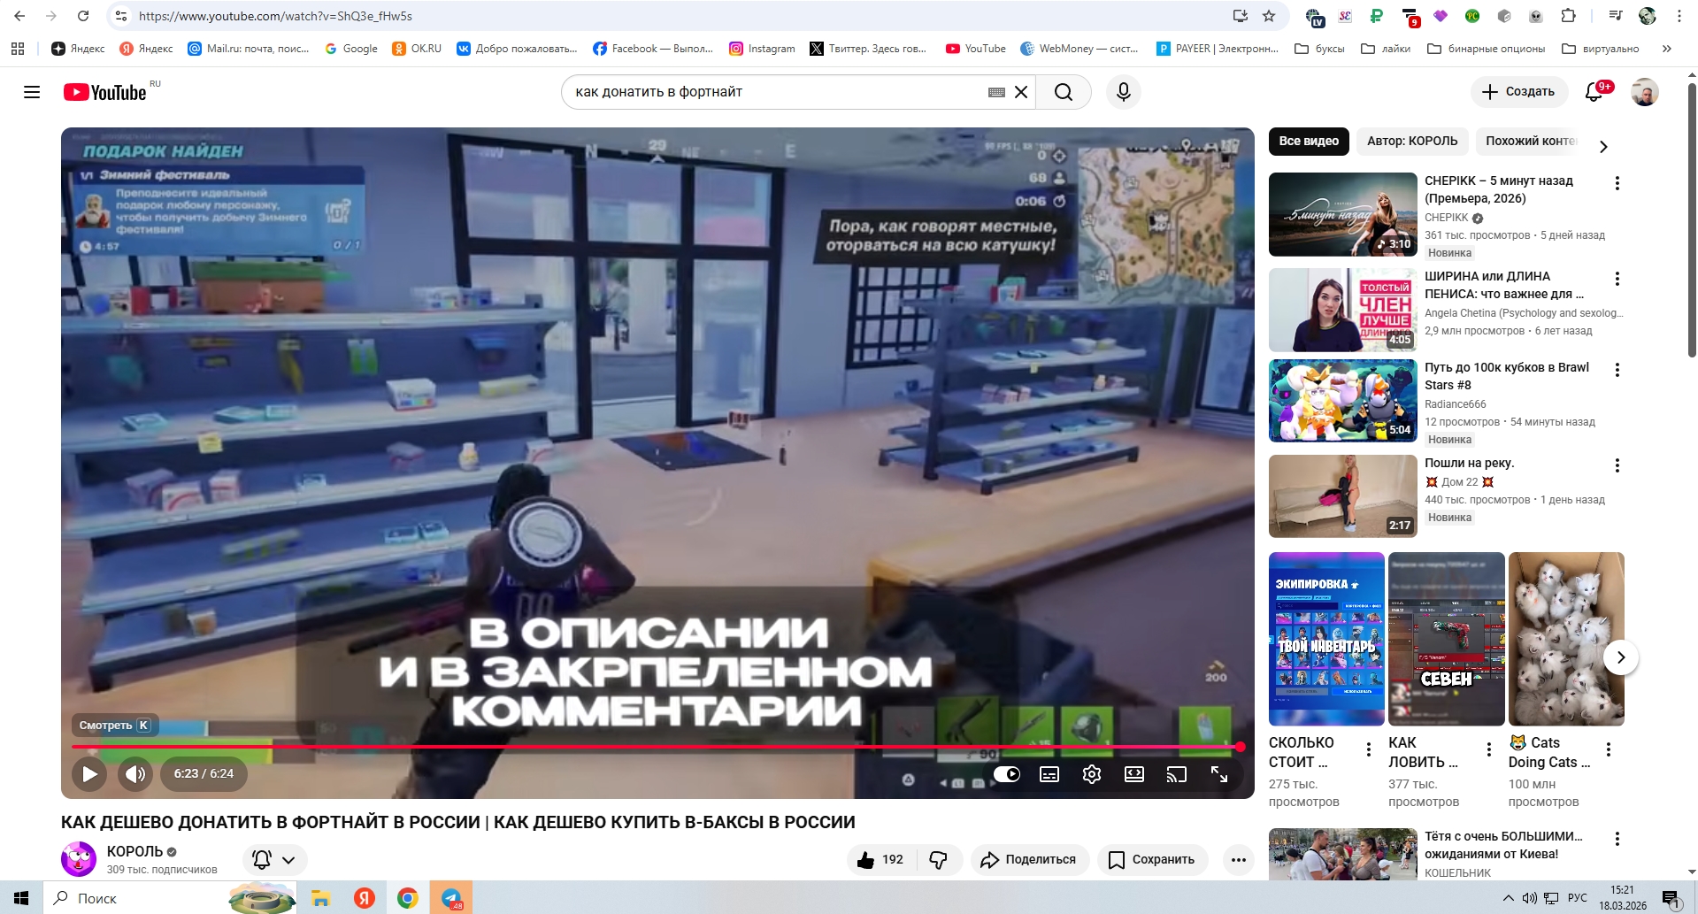Screen dimensions: 1698x914
Task: Enable subtitles in the video player
Action: pyautogui.click(x=1049, y=774)
